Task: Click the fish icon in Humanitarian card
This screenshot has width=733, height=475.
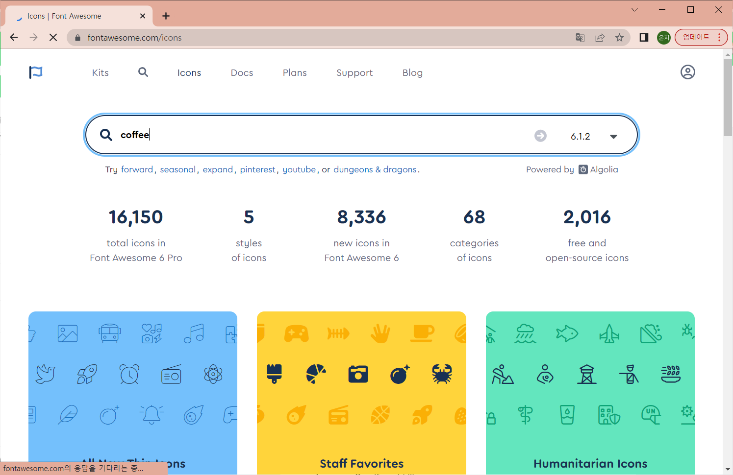Action: coord(567,334)
